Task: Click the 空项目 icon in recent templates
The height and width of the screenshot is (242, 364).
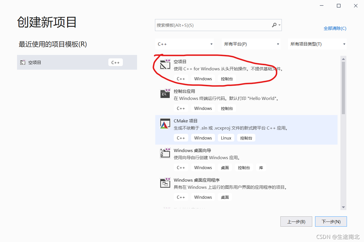Action: click(x=23, y=62)
